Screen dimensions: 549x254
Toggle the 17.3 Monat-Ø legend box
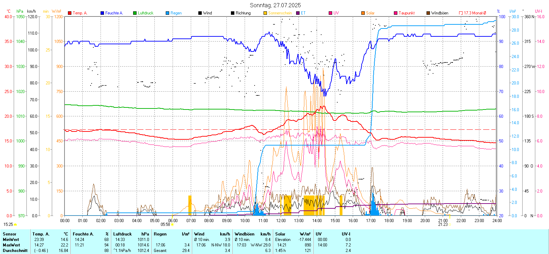coord(461,13)
